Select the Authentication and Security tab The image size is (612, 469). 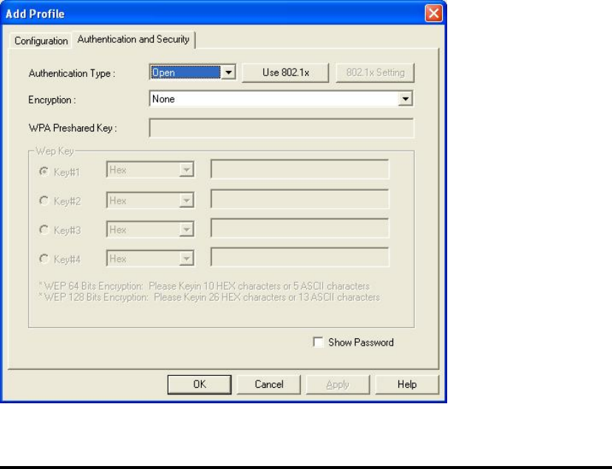point(134,39)
